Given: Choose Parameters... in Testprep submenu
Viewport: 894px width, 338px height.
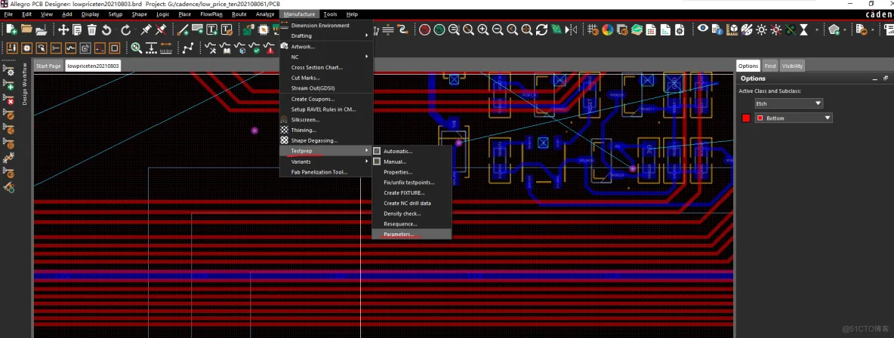Looking at the screenshot, I should point(412,235).
